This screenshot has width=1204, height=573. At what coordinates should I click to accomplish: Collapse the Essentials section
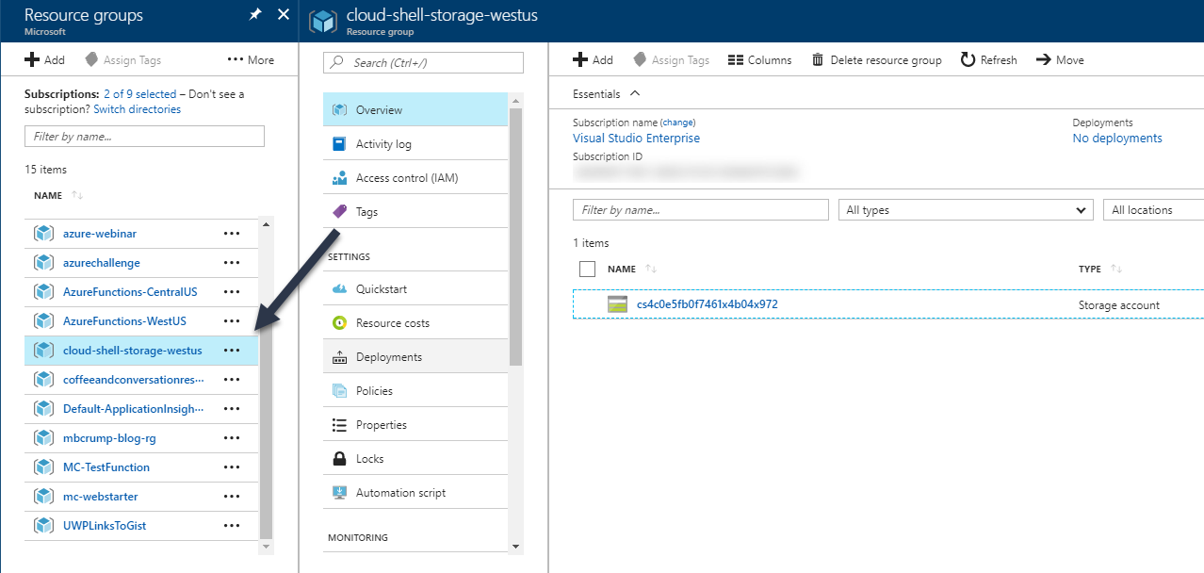(635, 93)
